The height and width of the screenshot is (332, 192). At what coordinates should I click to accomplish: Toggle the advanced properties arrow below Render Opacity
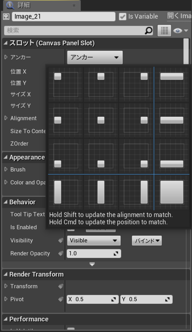click(x=92, y=264)
